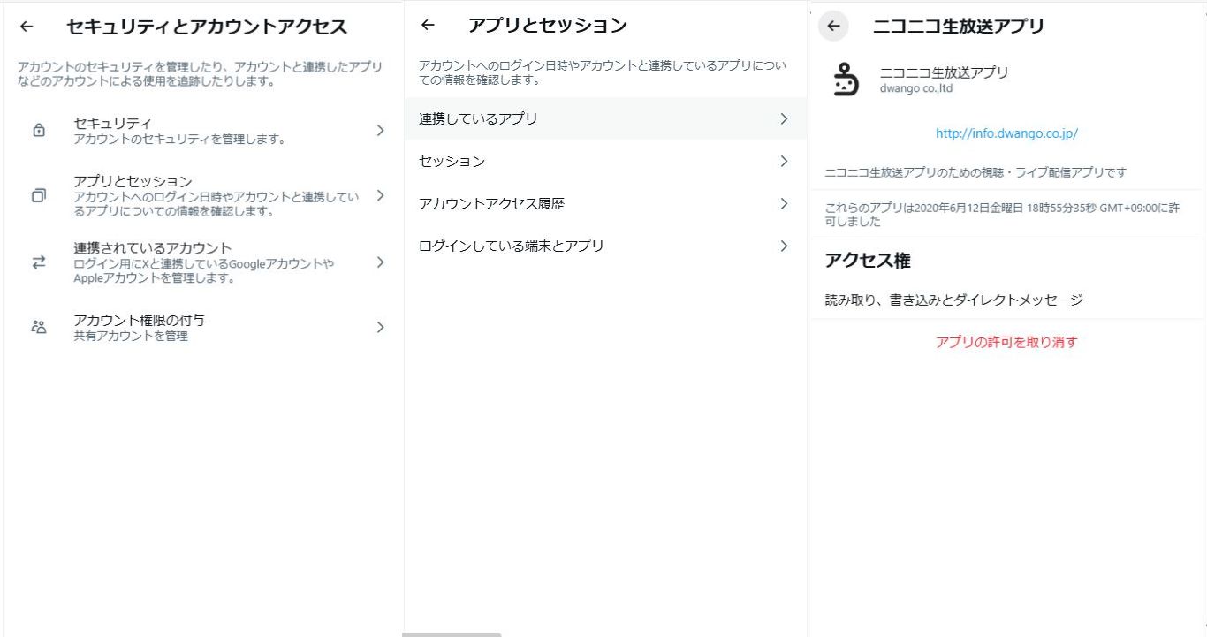
Task: Open the http://info.dwango.co.jp/ link
Action: (1006, 133)
